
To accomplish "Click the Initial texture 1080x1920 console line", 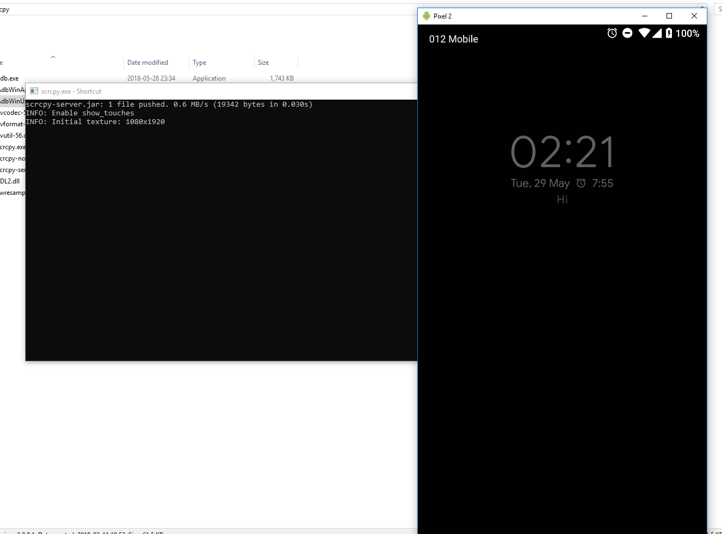I will (95, 122).
